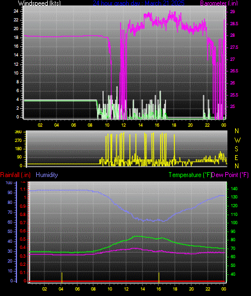Click the '20' hour label under the bottom graph
The width and height of the screenshot is (251, 296).
click(191, 289)
